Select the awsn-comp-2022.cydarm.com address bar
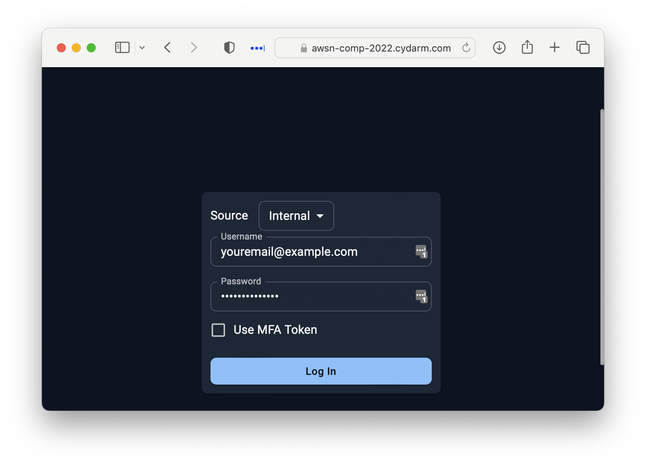646x466 pixels. (375, 48)
